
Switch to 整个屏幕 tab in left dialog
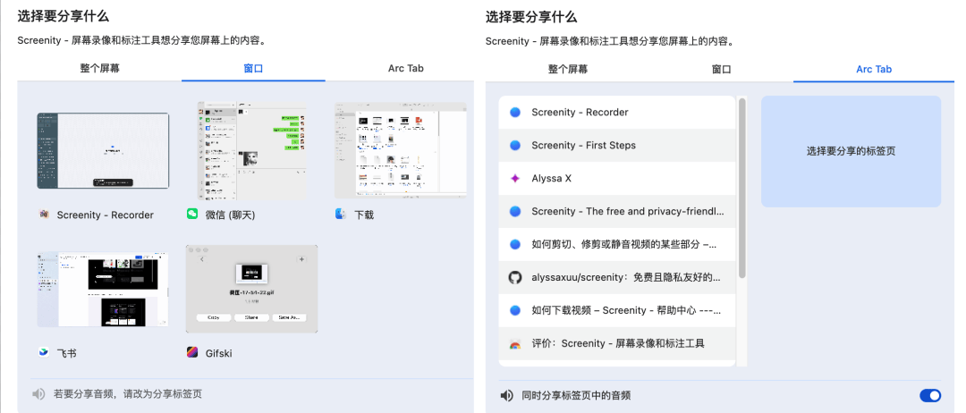[x=99, y=69]
